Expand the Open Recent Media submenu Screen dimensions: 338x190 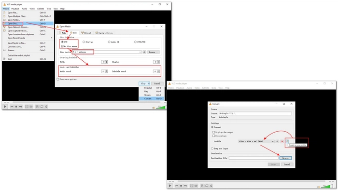pyautogui.click(x=28, y=38)
